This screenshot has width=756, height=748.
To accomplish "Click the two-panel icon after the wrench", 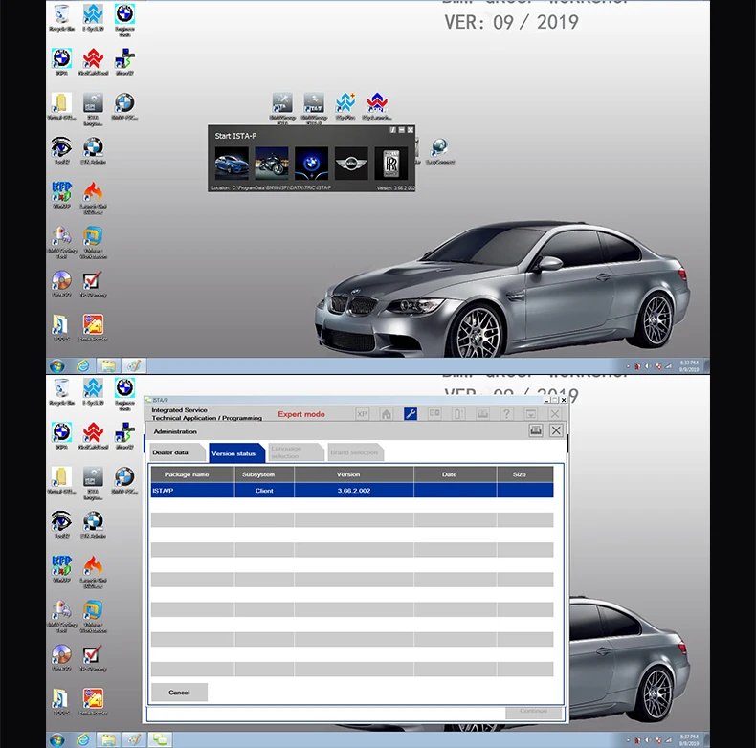I will pos(434,413).
